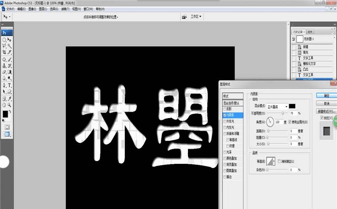Viewport: 337px width, 209px height.
Task: Toggle the 预览 preview checkbox
Action: pos(322,118)
